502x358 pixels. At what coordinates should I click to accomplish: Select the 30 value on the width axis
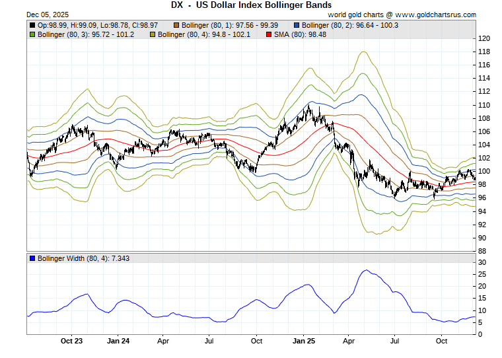coord(482,262)
